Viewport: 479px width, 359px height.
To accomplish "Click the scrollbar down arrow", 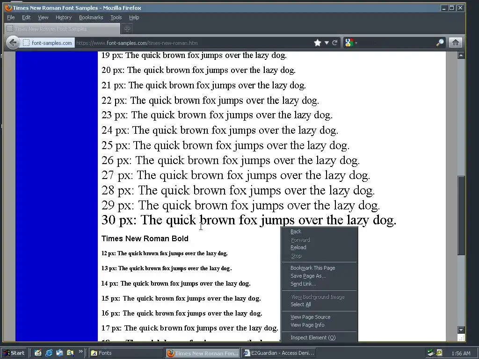I will pos(461,330).
